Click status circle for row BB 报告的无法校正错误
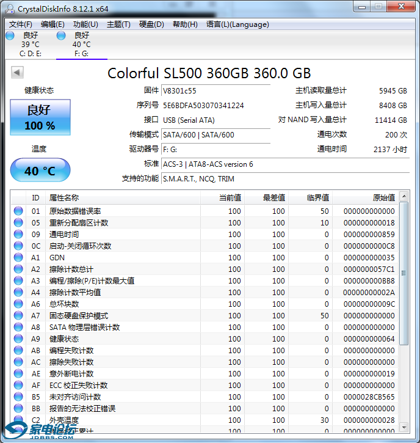The width and height of the screenshot is (420, 443). coord(18,408)
